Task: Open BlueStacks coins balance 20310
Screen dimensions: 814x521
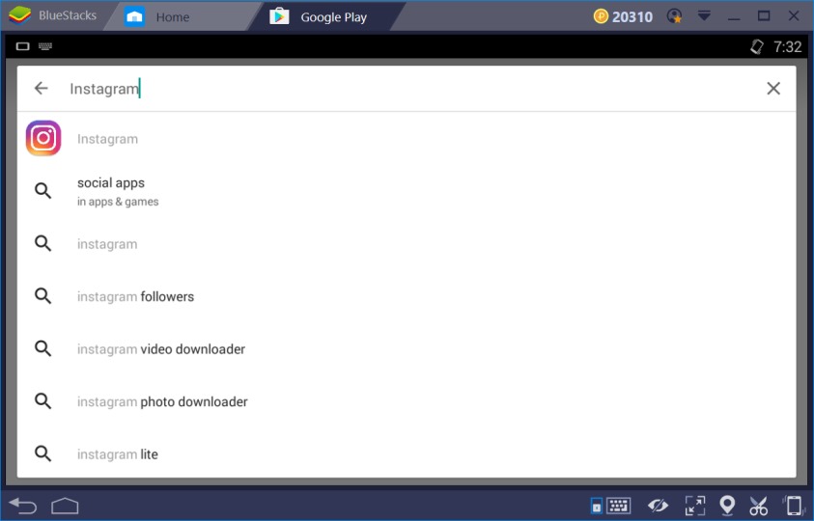Action: [623, 16]
